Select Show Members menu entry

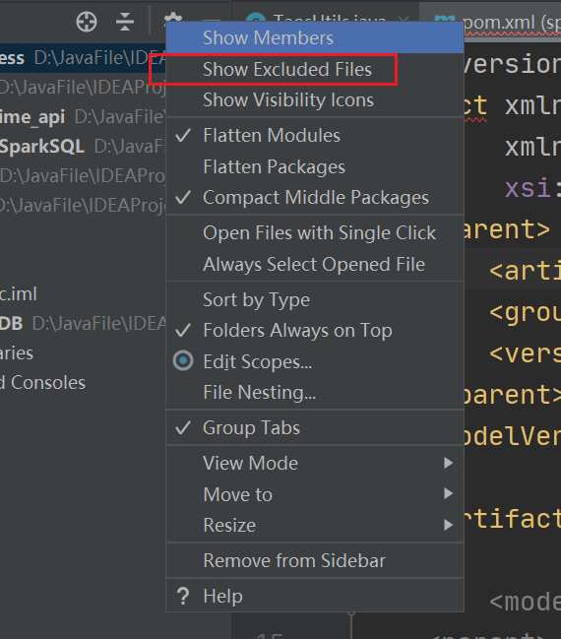click(x=315, y=37)
